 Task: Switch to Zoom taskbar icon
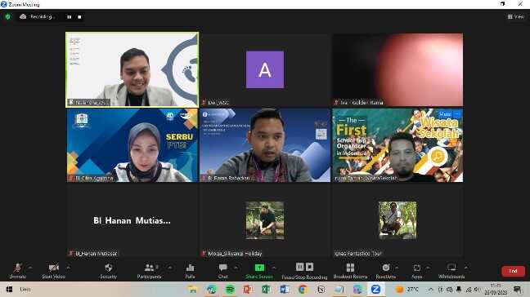tap(375, 289)
